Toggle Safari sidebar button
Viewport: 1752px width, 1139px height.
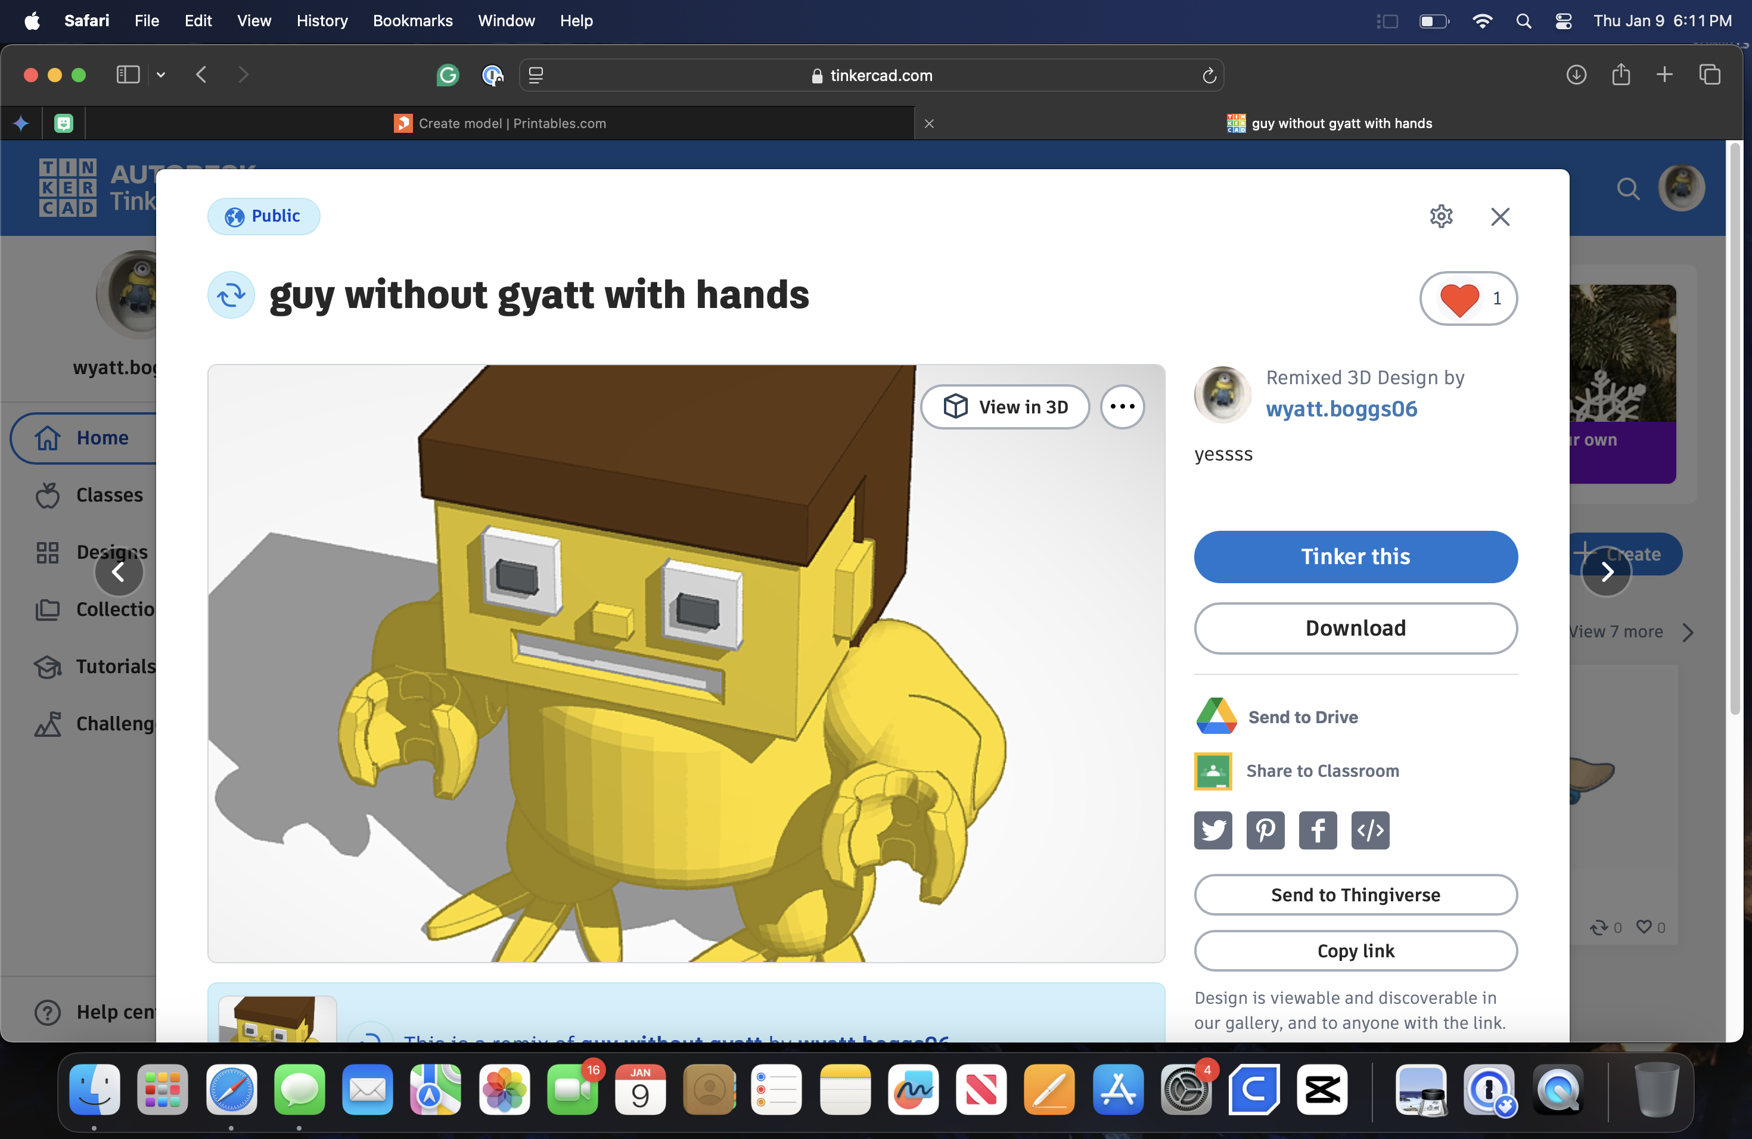[x=128, y=74]
